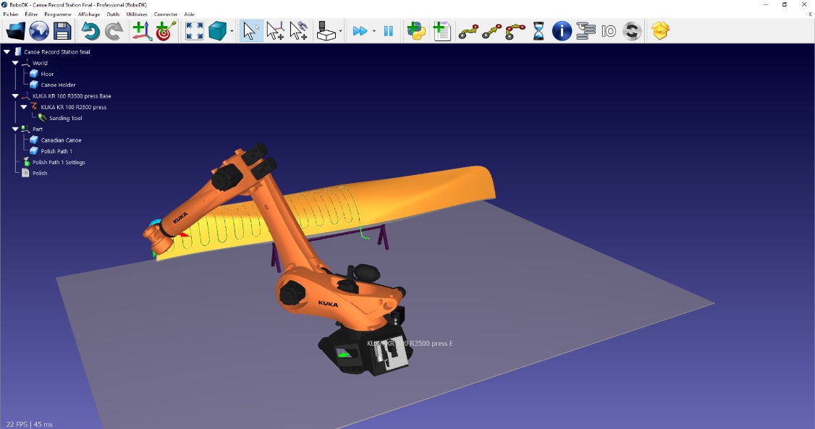Image resolution: width=815 pixels, height=429 pixels.
Task: Select the Part reference frame label
Action: coord(38,129)
